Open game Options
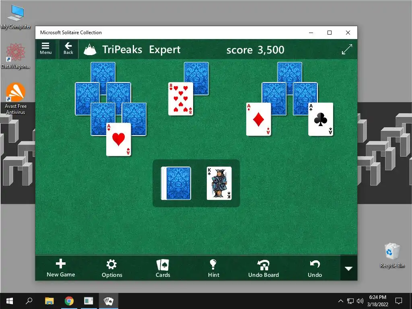Screen dimensions: 412x309 [x=112, y=268]
